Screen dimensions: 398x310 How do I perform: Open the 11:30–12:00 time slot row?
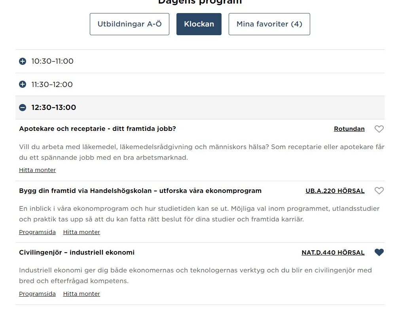pos(200,85)
